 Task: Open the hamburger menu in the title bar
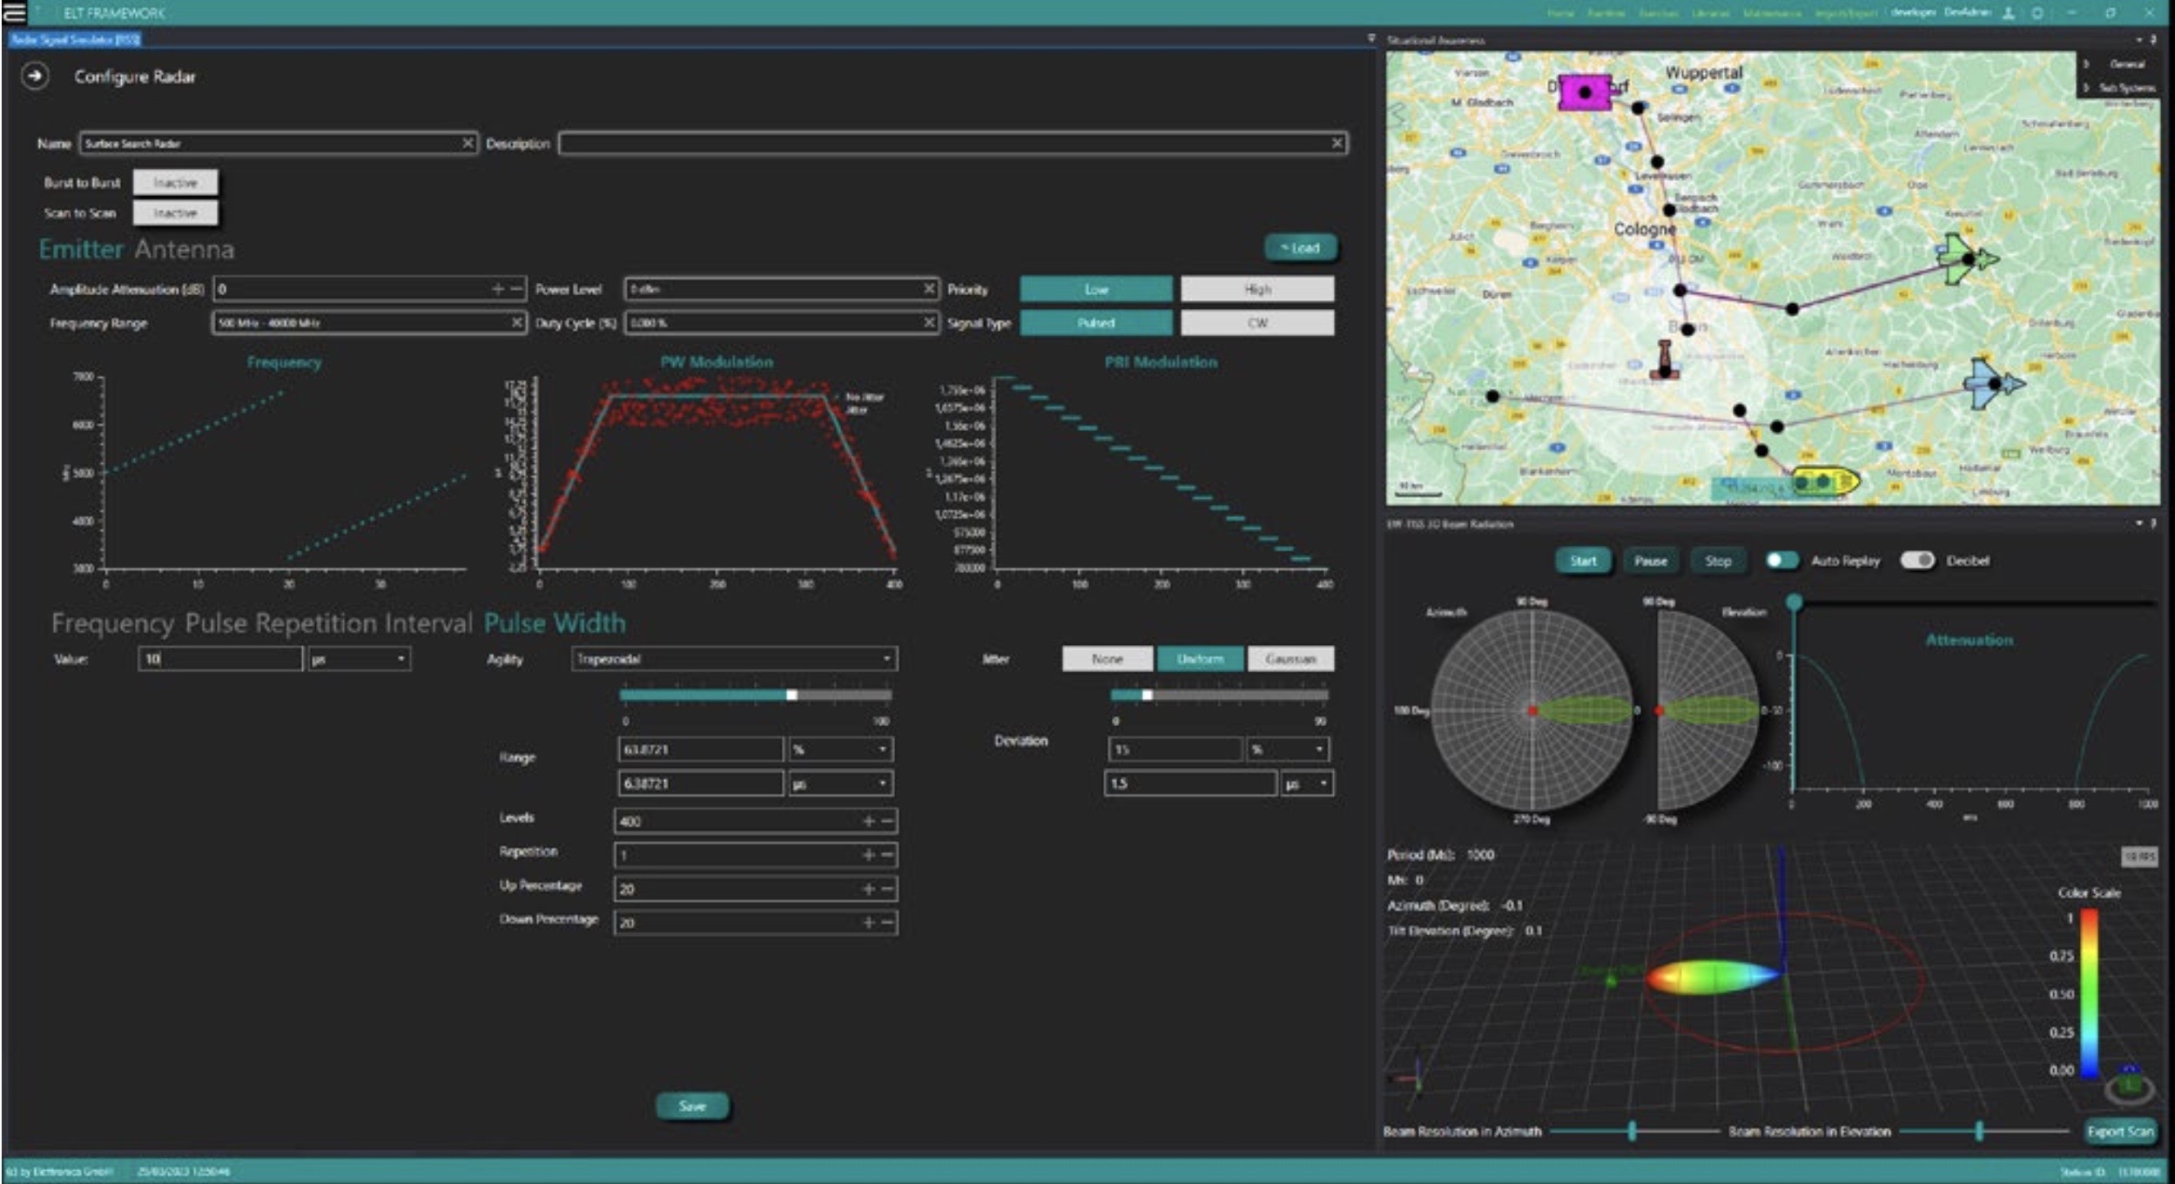(15, 12)
